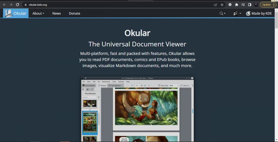This screenshot has width=278, height=142.
Task: Open the globe extension icon in the toolbar
Action: [x=230, y=5]
